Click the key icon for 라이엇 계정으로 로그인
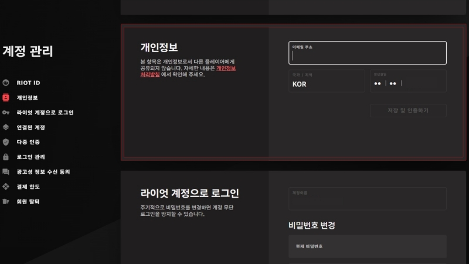Viewport: 469px width, 264px height. (6, 113)
